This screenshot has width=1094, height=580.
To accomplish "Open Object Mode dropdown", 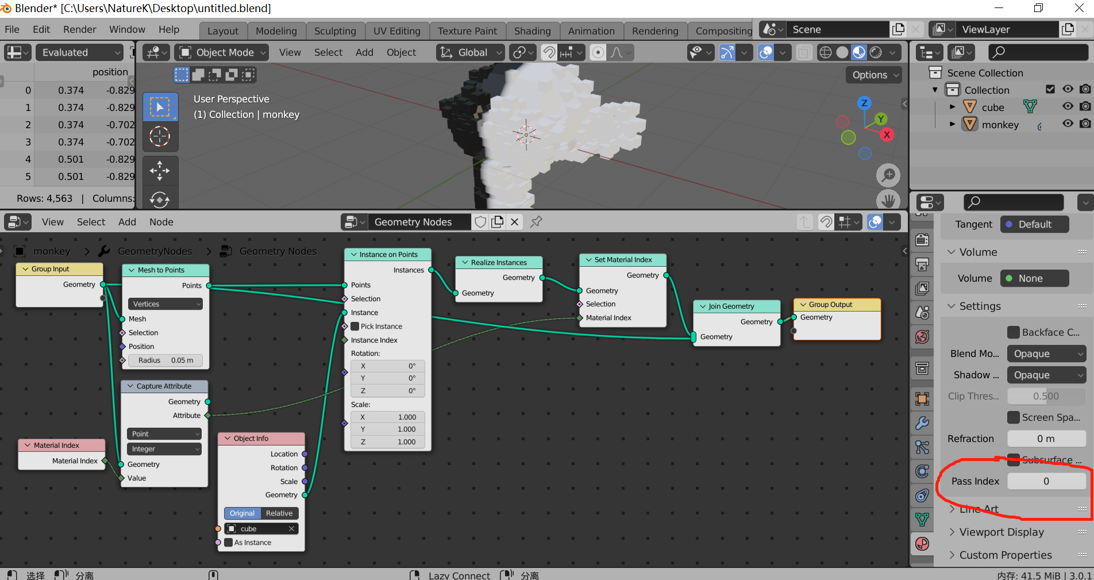I will pos(222,52).
